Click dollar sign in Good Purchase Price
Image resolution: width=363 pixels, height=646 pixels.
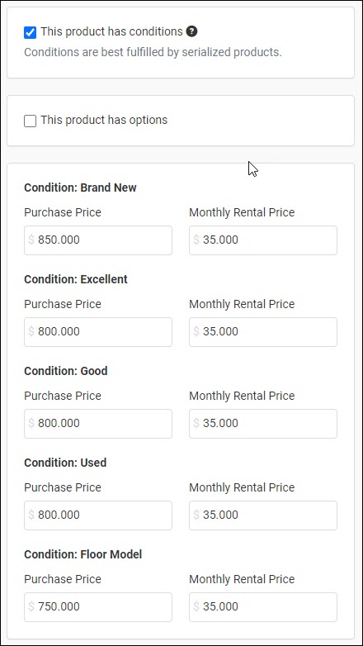tap(31, 423)
